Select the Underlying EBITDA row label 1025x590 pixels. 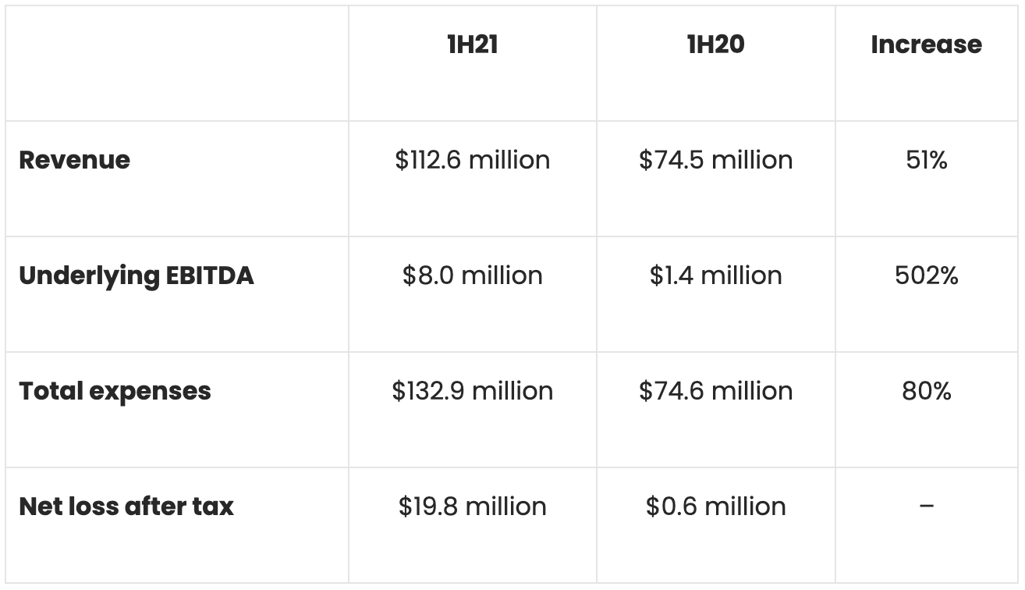click(137, 275)
